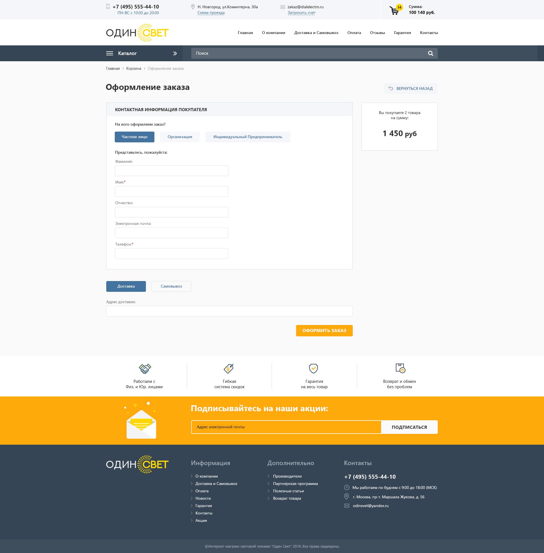
Task: Click Главная in the breadcrumbs
Action: [x=113, y=68]
